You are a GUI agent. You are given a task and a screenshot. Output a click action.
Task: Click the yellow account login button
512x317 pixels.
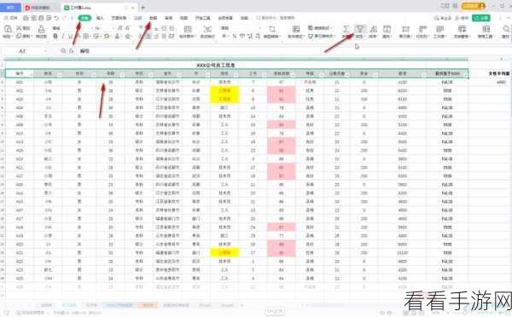click(x=474, y=6)
